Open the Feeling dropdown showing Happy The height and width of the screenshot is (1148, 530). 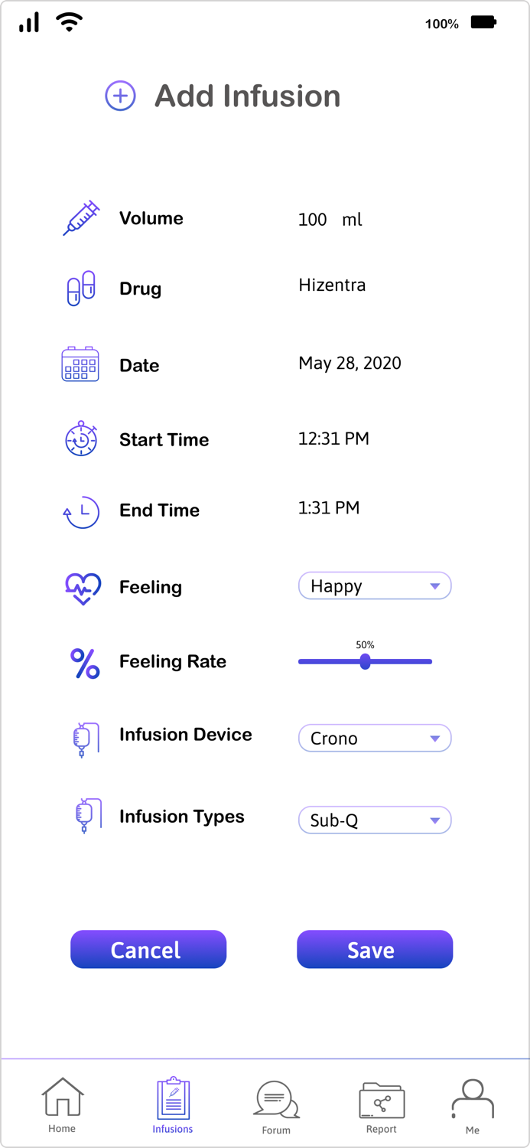[x=374, y=585]
